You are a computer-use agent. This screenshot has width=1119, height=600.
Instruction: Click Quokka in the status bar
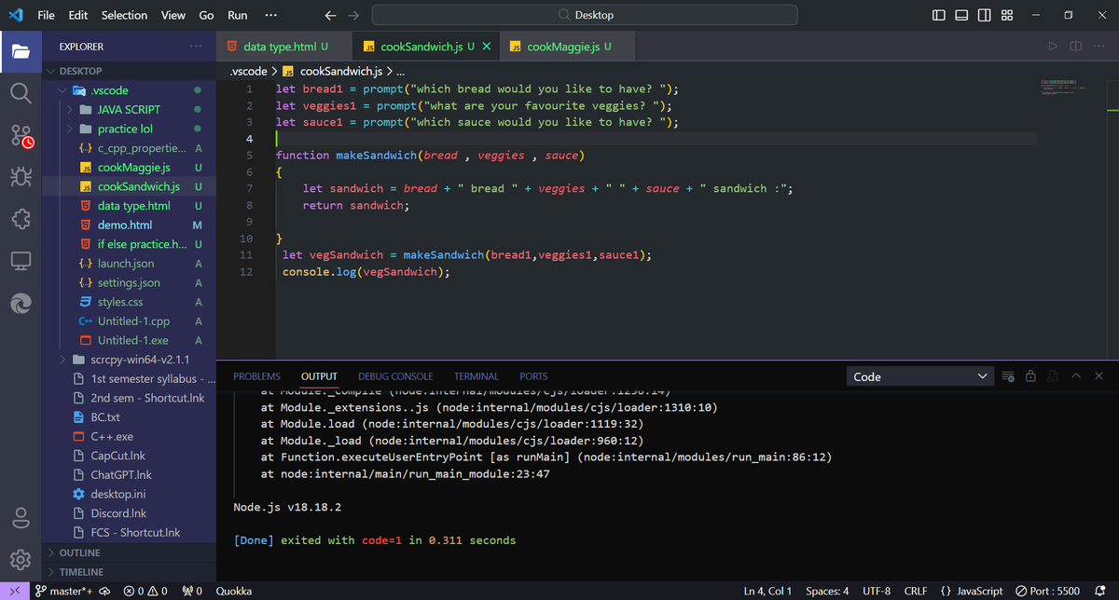(233, 591)
